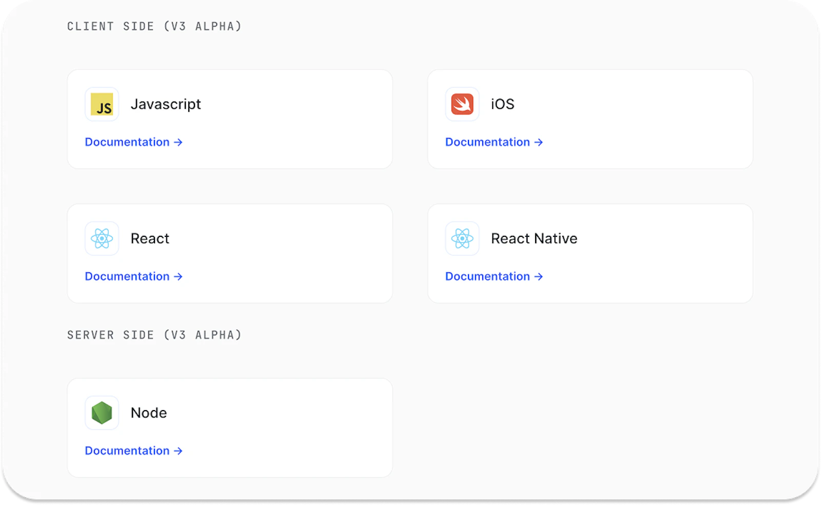Click the arrow after React Native's Documentation text
821x505 pixels.
pos(538,276)
